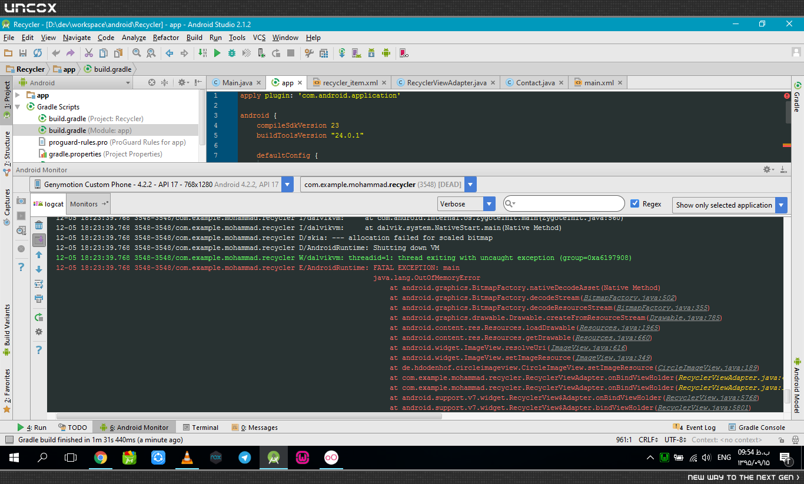Open the Terminal tool tab
The height and width of the screenshot is (484, 804).
pyautogui.click(x=201, y=428)
